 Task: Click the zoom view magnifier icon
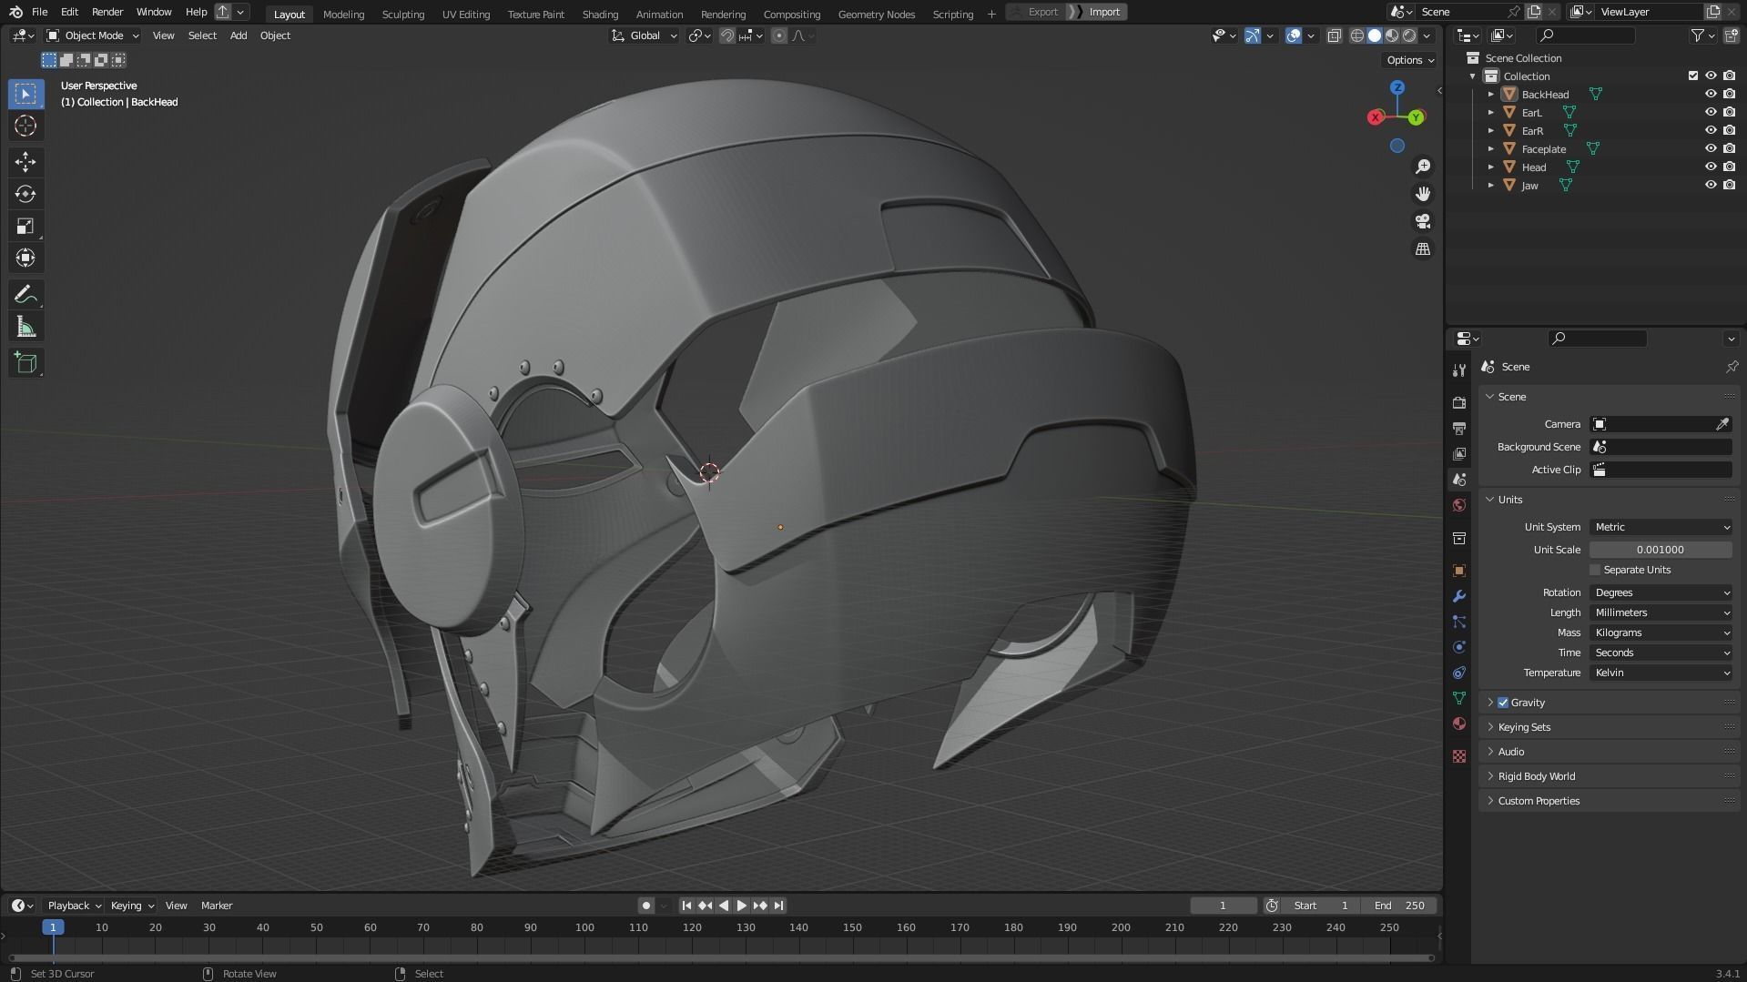point(1423,167)
